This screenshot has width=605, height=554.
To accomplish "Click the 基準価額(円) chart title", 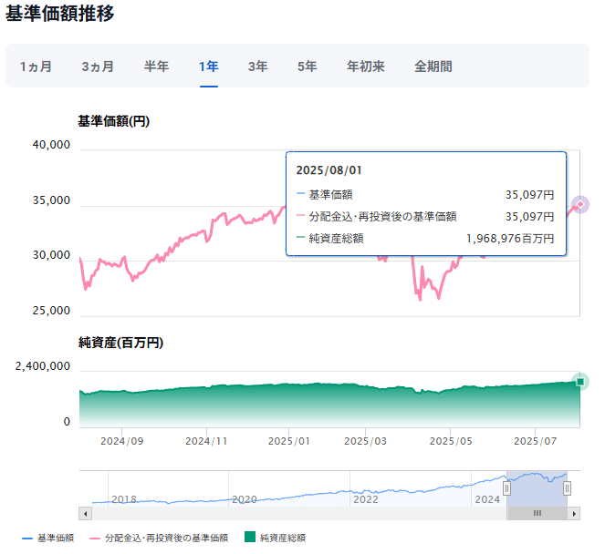I will pos(114,121).
